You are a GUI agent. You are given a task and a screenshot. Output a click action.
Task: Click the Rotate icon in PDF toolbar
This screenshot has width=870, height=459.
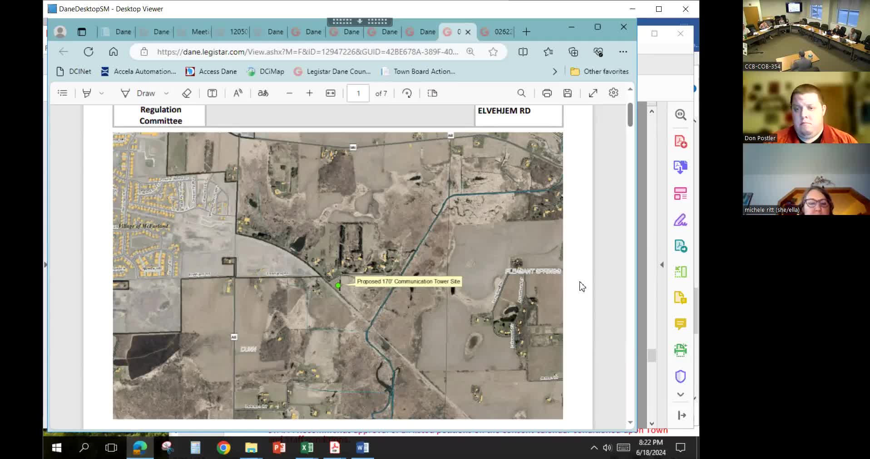point(407,93)
